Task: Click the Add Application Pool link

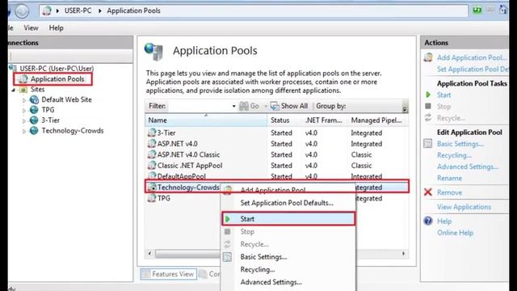Action: tap(472, 57)
